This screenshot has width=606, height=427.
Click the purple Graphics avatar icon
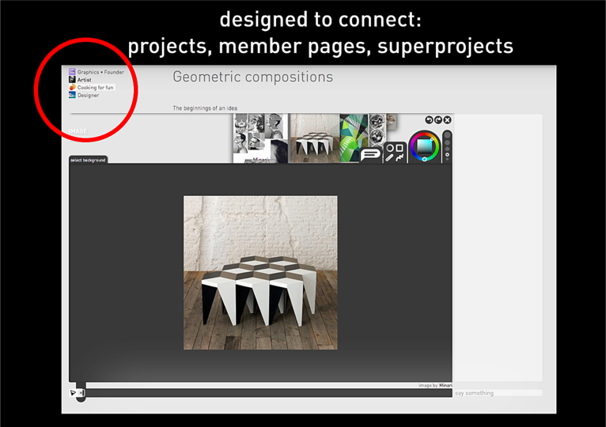click(x=72, y=72)
